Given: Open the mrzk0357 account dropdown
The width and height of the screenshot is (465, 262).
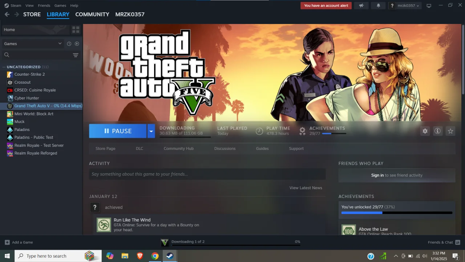Looking at the screenshot, I should [408, 5].
